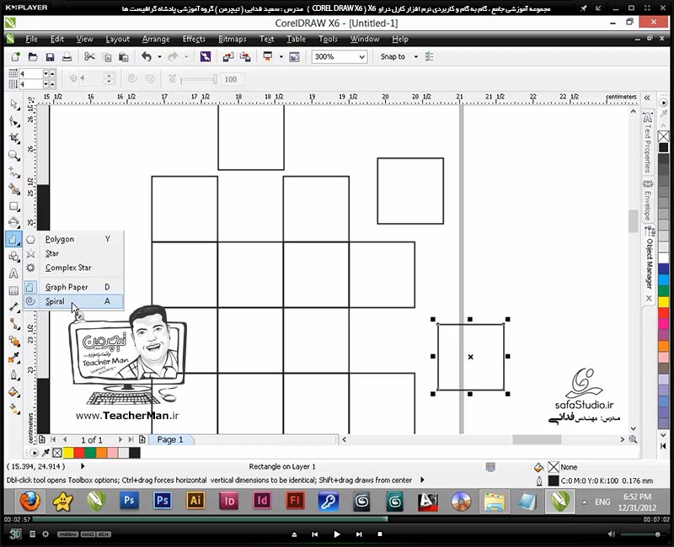Screen dimensions: 674x547
Task: Select the Pick tool in the toolbox
Action: (14, 104)
